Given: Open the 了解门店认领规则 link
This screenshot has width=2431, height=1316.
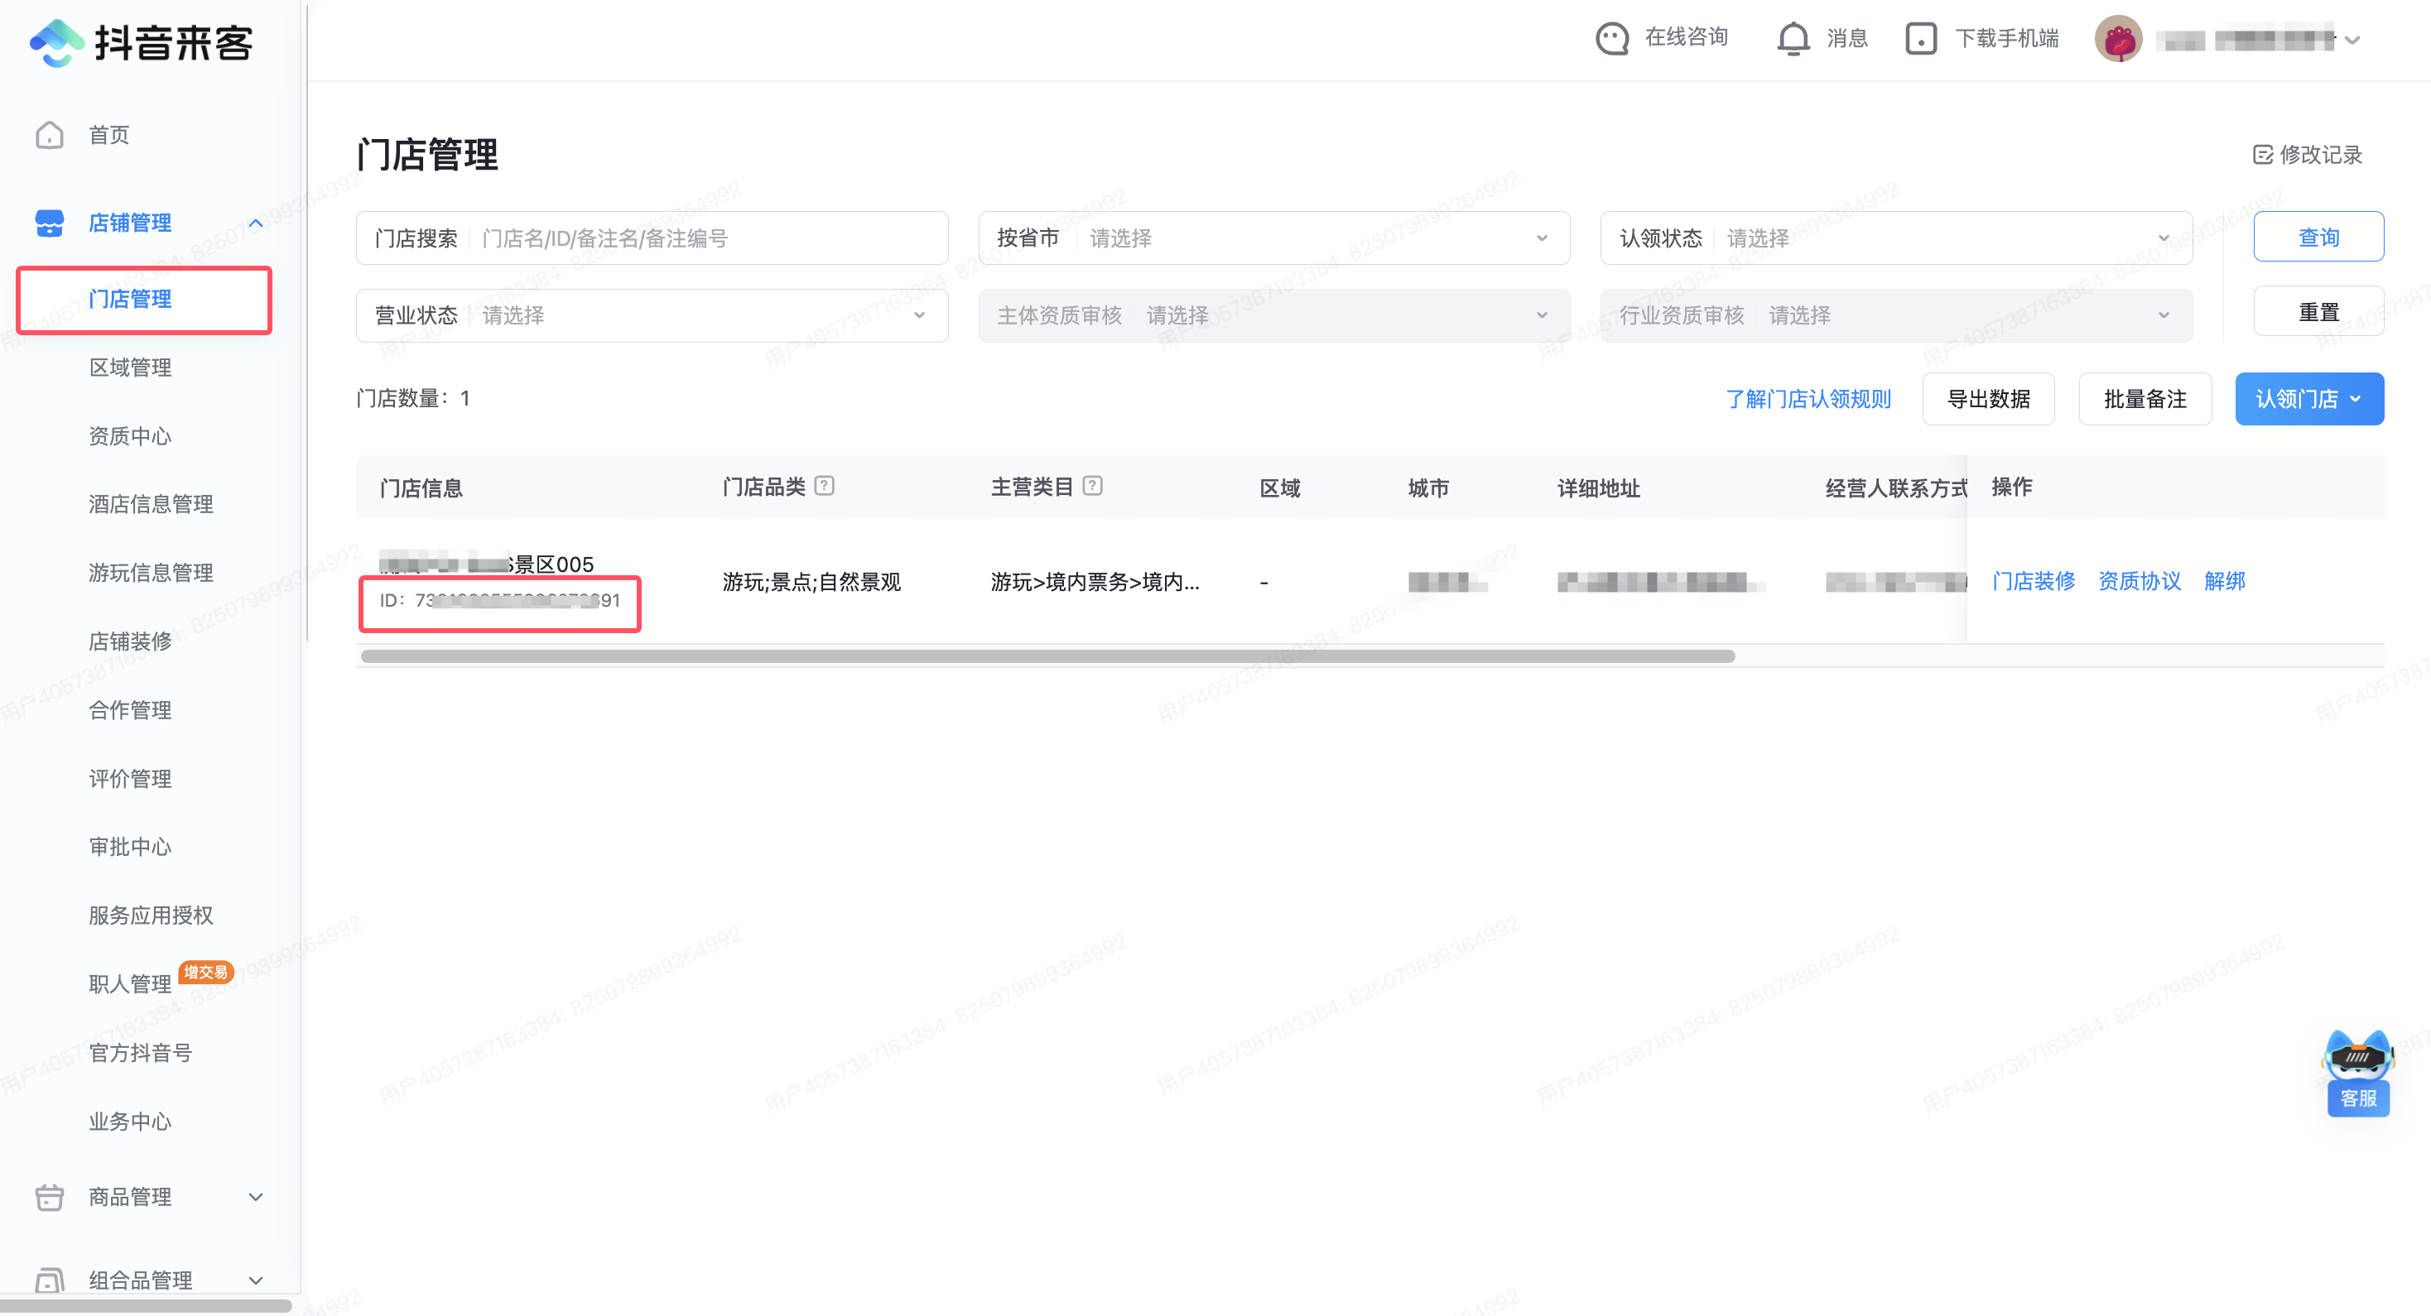Looking at the screenshot, I should coord(1808,399).
